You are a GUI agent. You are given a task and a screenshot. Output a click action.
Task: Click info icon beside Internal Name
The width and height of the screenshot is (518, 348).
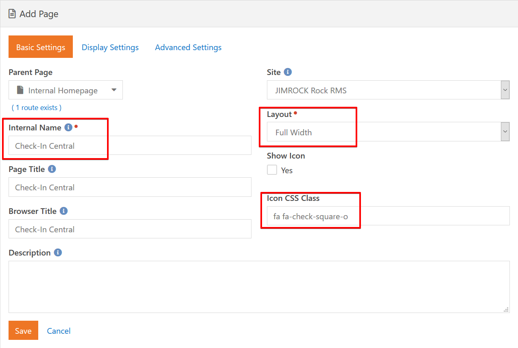(x=68, y=128)
